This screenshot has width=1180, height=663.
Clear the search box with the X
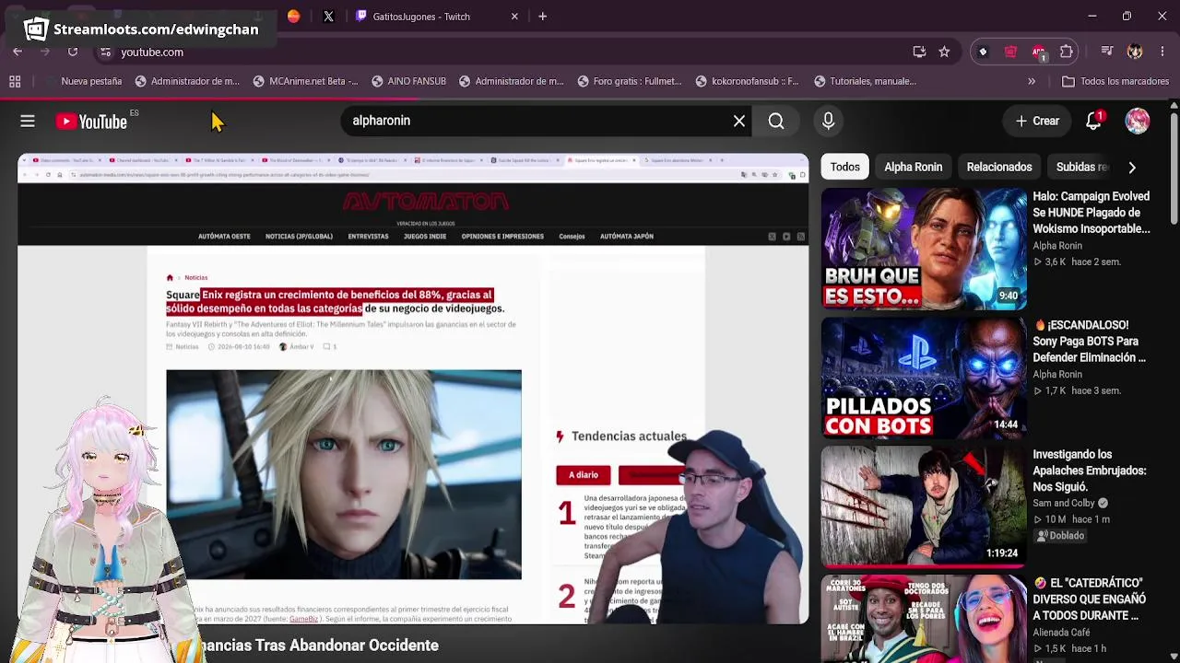click(739, 121)
